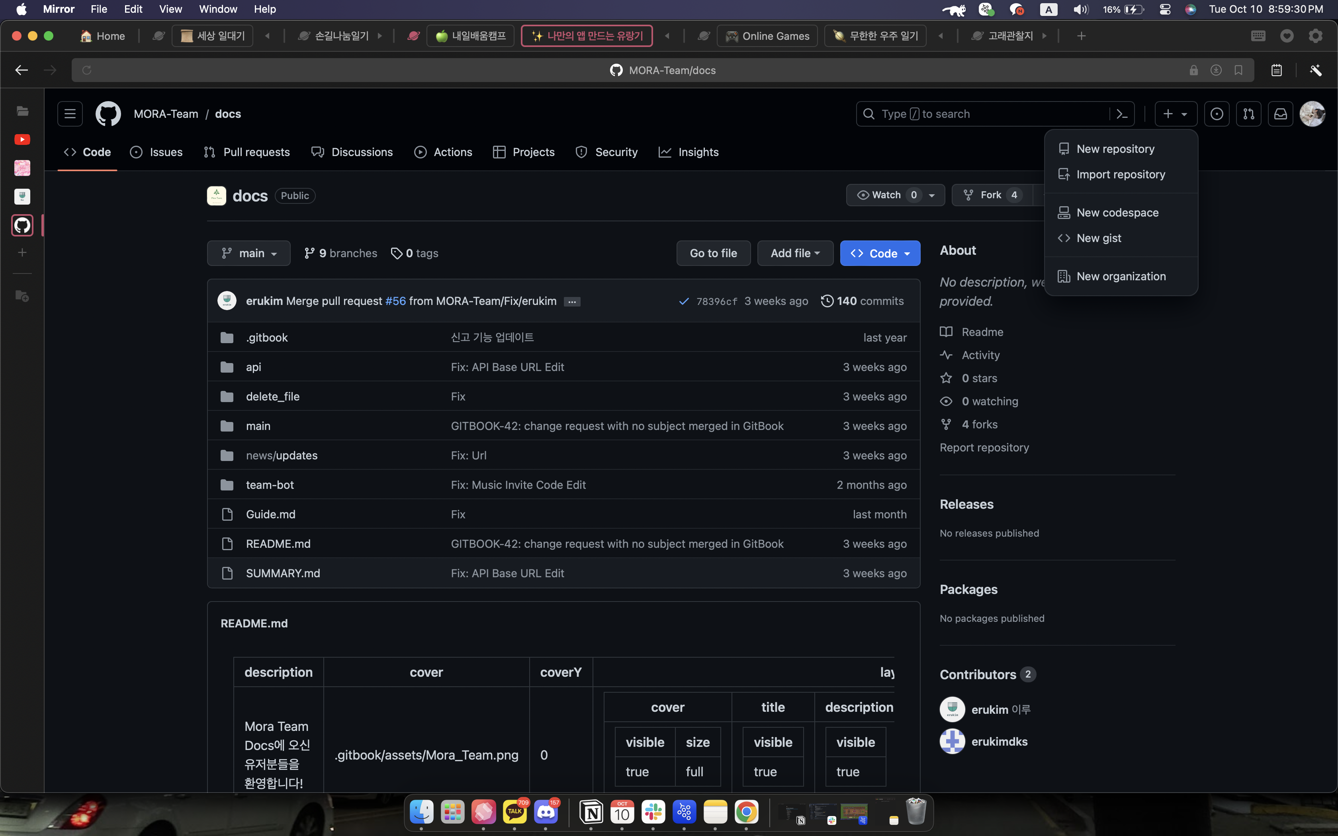Open the user profile avatar menu
Image resolution: width=1338 pixels, height=836 pixels.
1312,114
